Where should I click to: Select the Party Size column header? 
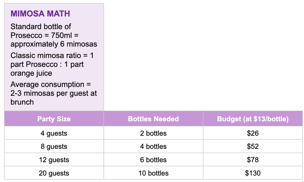[54, 119]
